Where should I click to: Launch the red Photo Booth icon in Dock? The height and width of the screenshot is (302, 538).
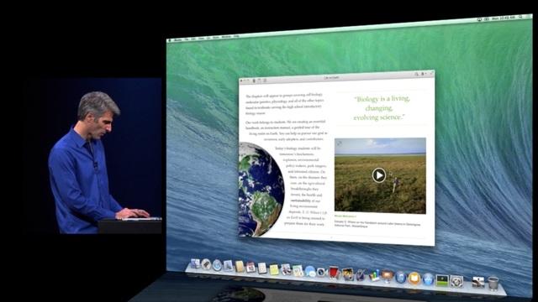point(333,273)
